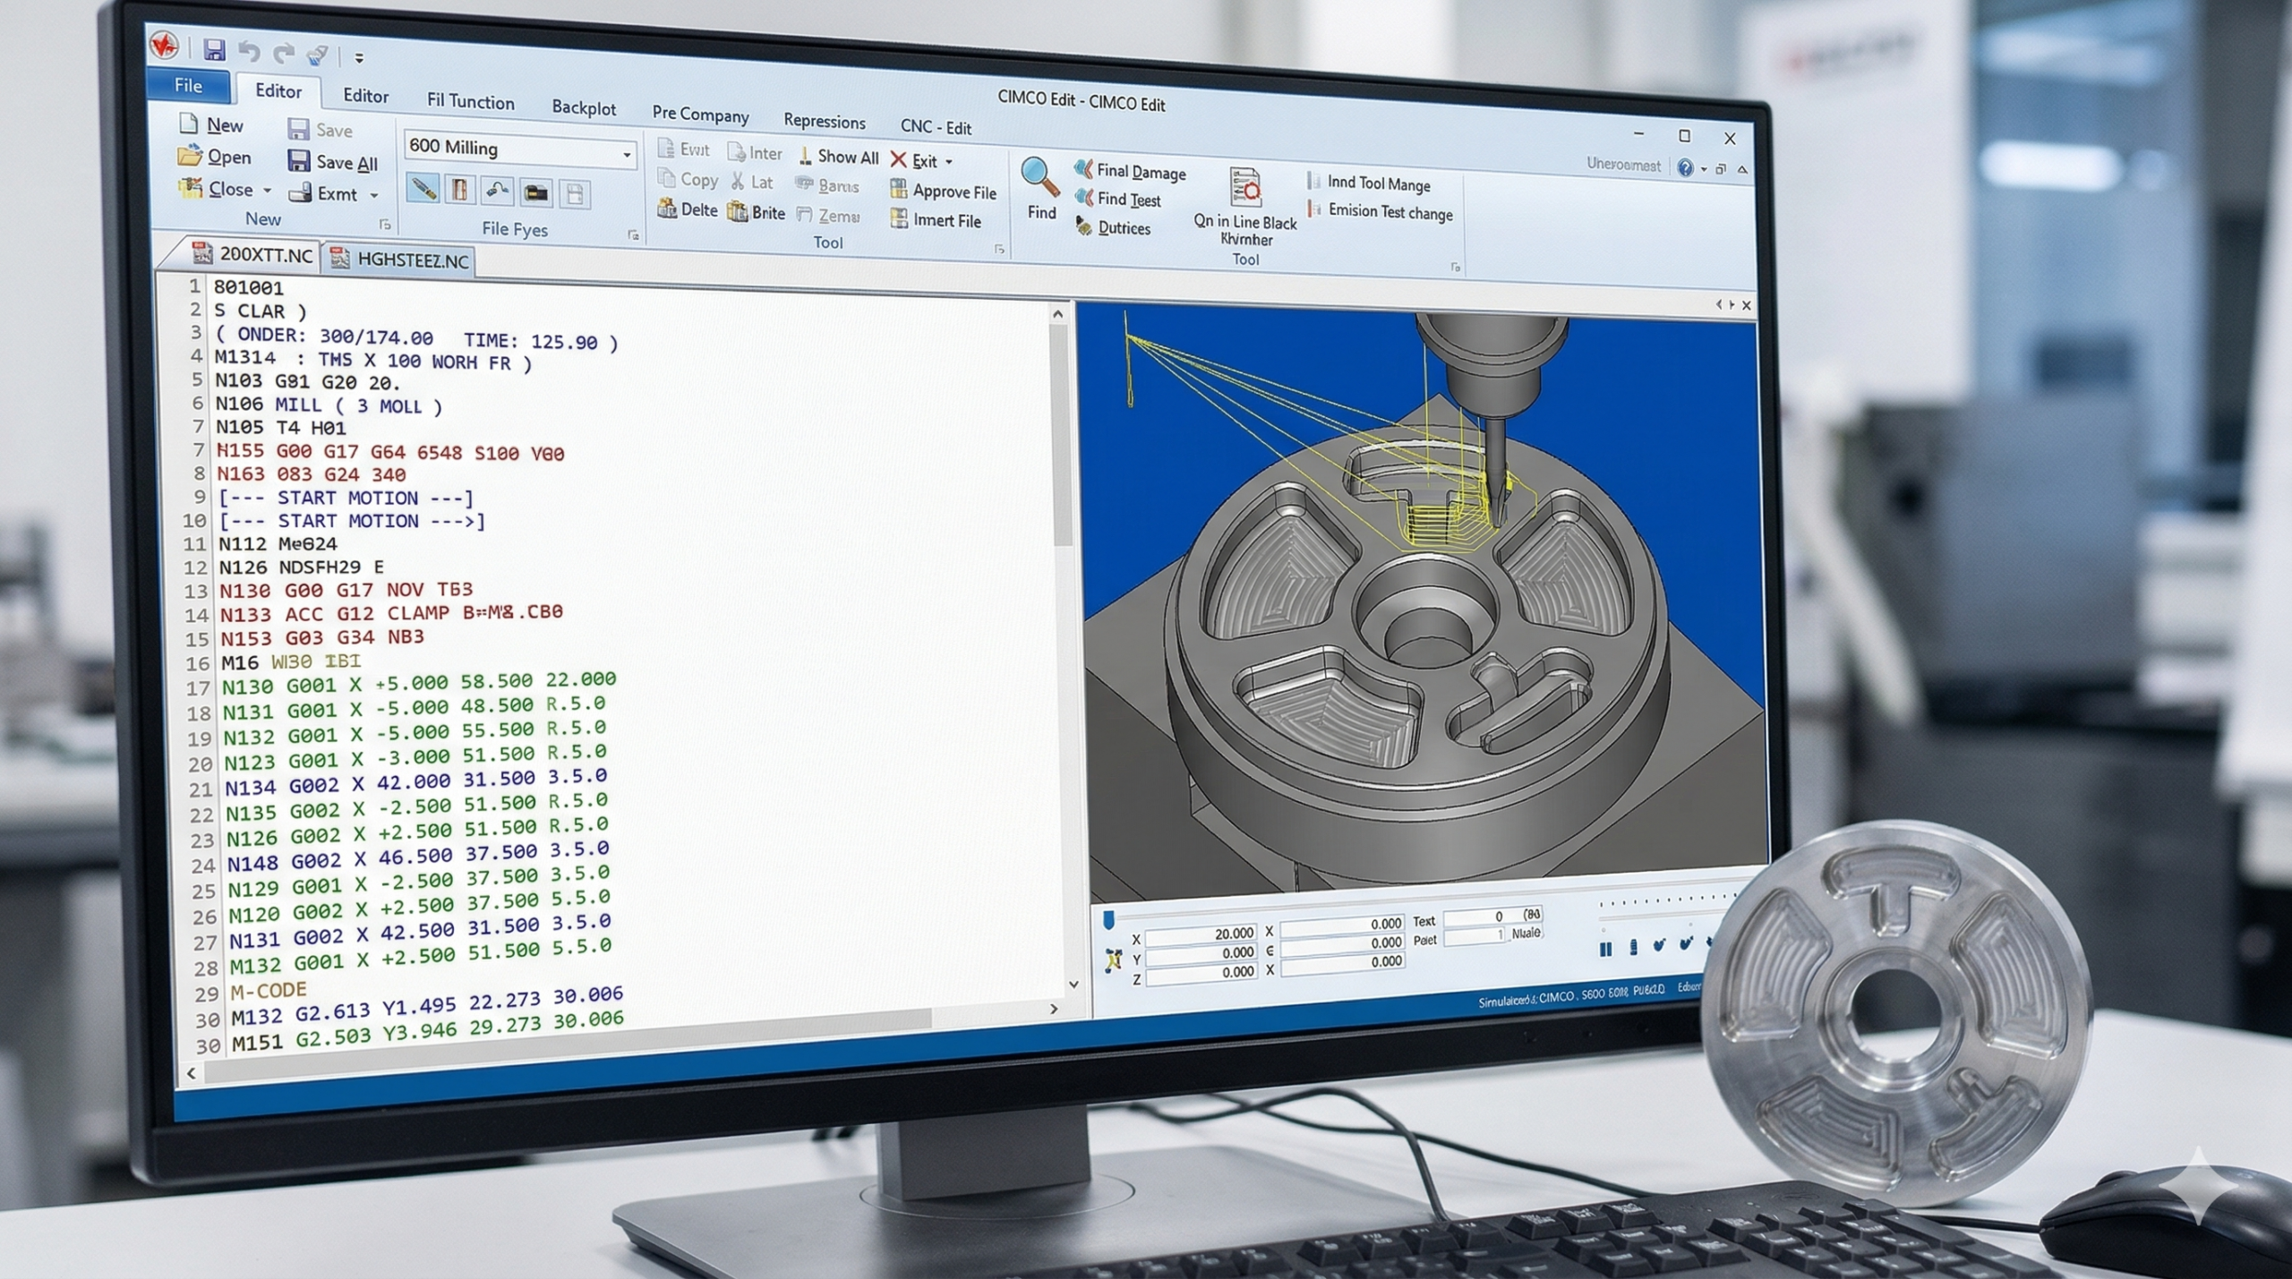The height and width of the screenshot is (1279, 2292).
Task: Click the Imert File button
Action: (x=936, y=219)
